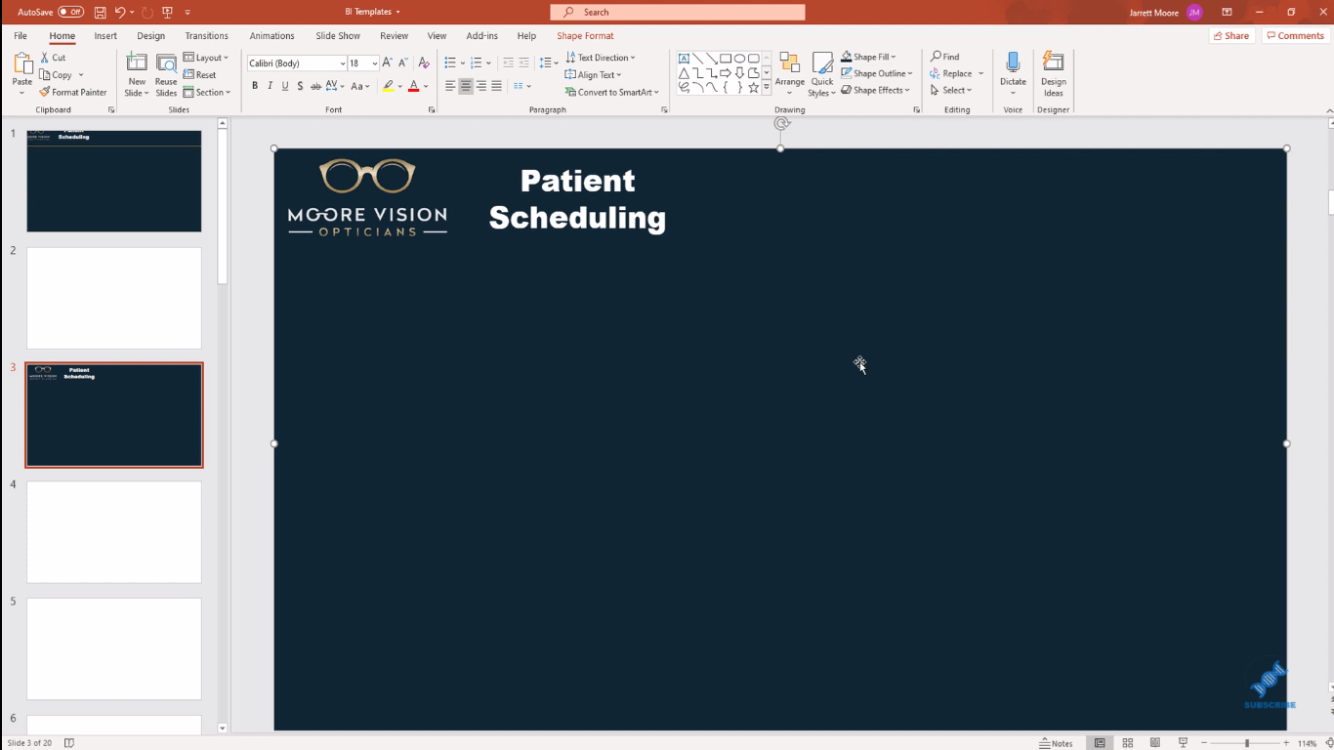Align text right
Screen dimensions: 1334x750
coord(481,86)
